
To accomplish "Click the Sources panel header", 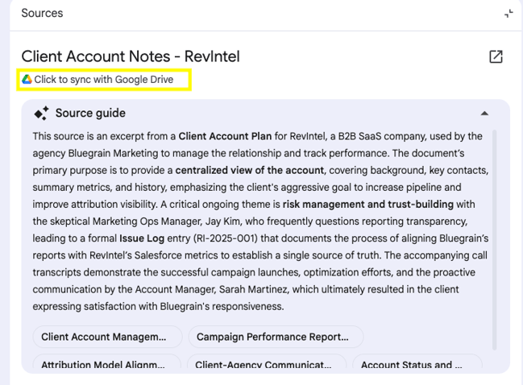I will (x=42, y=13).
